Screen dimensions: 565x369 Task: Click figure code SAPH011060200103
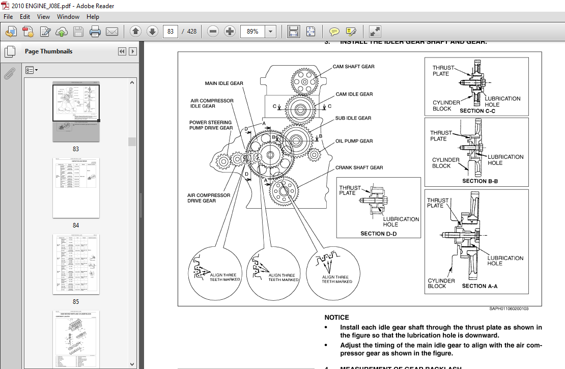tap(509, 309)
